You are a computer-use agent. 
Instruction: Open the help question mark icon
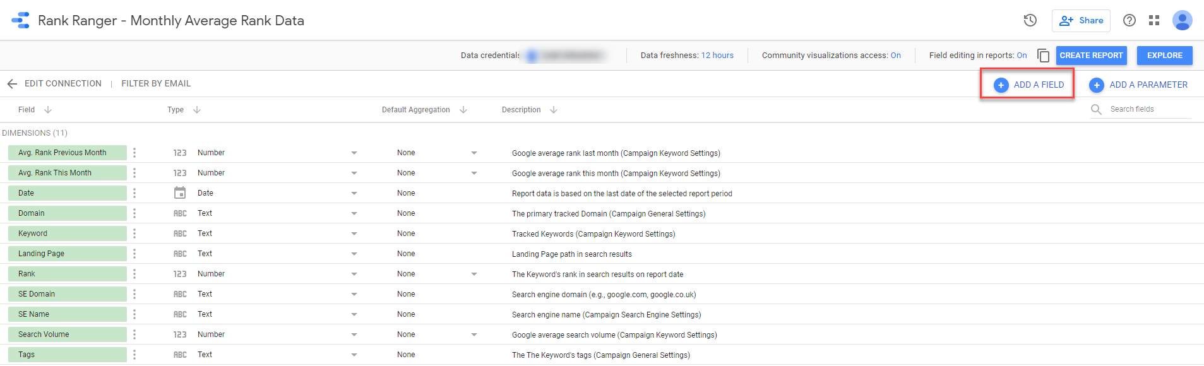tap(1129, 20)
